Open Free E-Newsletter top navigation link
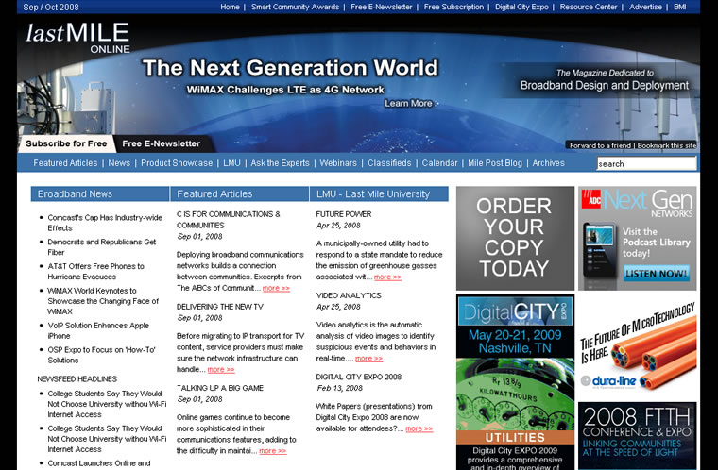The height and width of the screenshot is (470, 718). click(381, 7)
